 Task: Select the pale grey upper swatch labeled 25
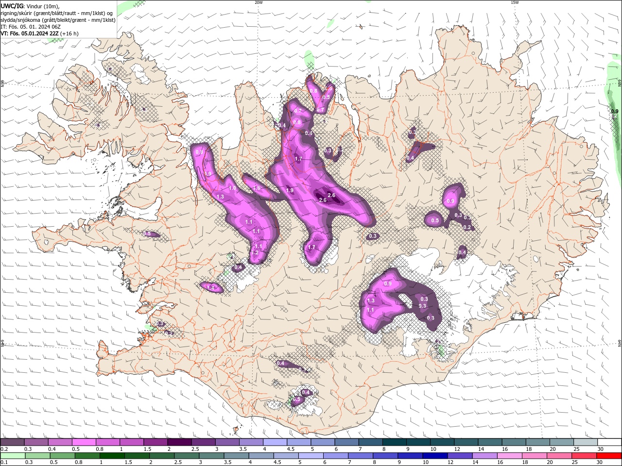[x=585, y=442]
